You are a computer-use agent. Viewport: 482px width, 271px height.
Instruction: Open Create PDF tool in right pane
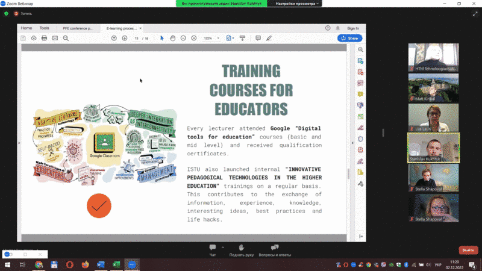click(360, 72)
